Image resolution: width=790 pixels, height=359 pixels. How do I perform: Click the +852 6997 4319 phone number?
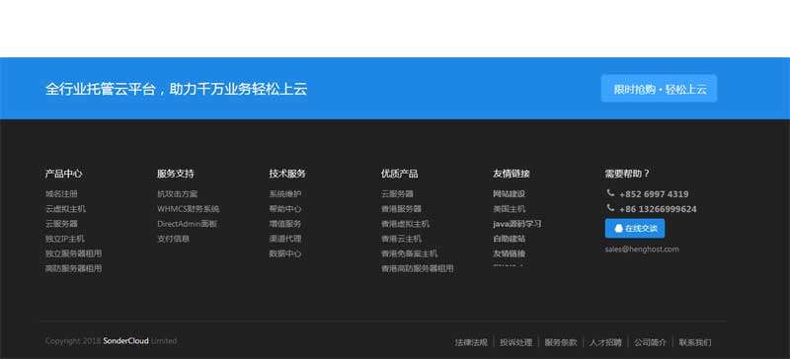[654, 194]
